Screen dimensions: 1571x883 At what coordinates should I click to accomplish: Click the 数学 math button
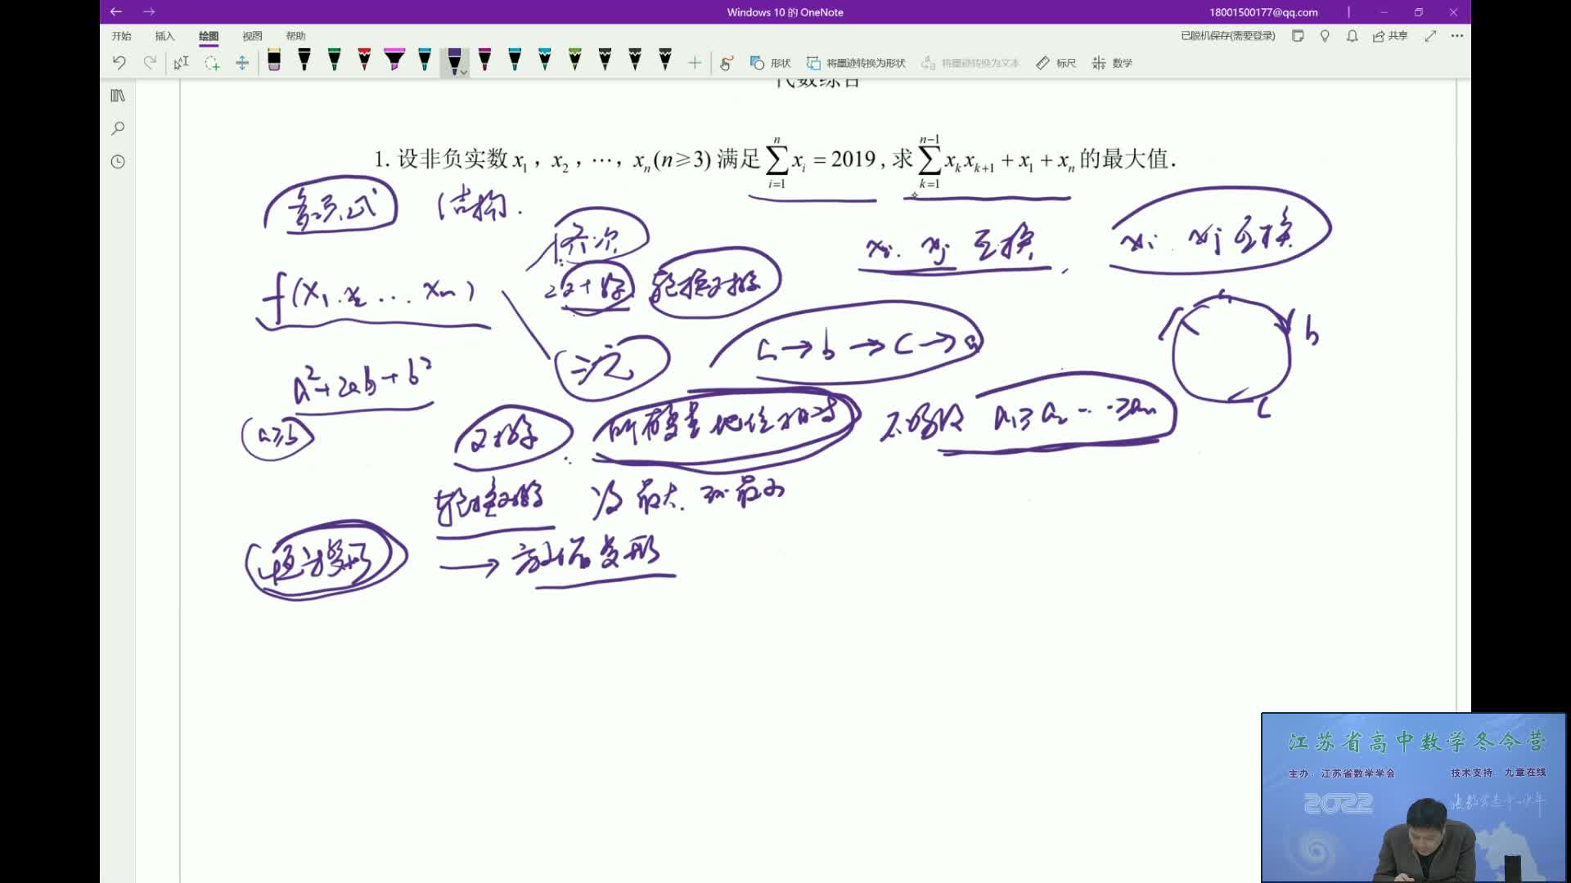pyautogui.click(x=1113, y=63)
